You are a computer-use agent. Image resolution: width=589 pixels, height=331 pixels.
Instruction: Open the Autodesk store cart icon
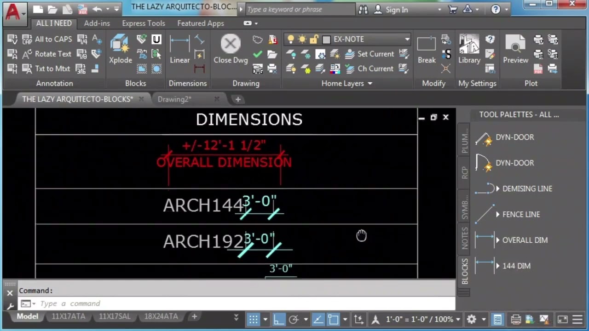coord(453,9)
